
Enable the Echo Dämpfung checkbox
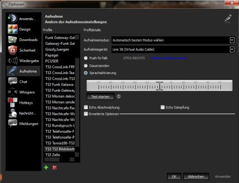163,107
